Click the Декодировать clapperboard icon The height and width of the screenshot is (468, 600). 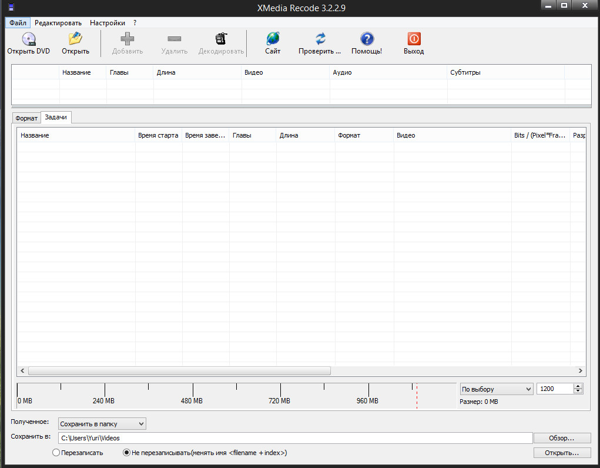pos(221,39)
